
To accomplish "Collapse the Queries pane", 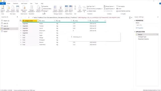I will coord(17,17).
